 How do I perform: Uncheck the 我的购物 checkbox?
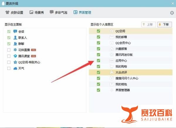pos(99,66)
